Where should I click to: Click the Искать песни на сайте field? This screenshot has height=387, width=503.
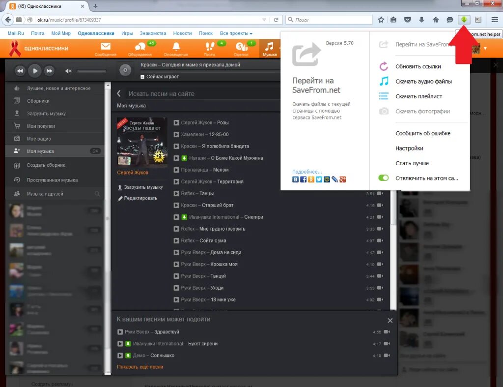click(x=202, y=94)
